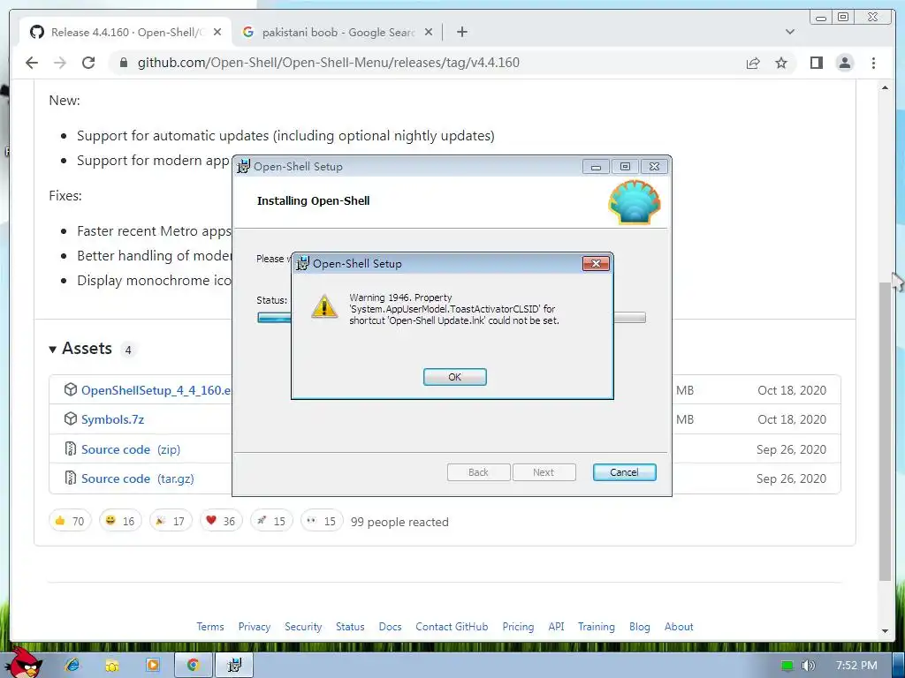The width and height of the screenshot is (905, 678).
Task: Click the vertical scrollbar thumb
Action: [x=885, y=431]
